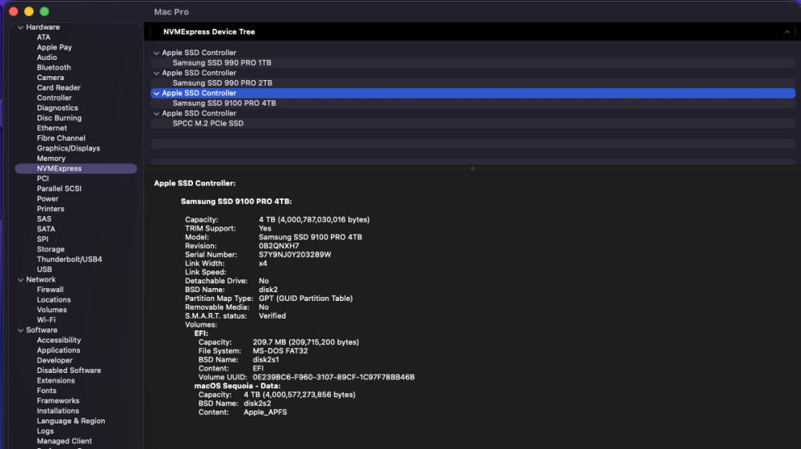Click the sort arrow in NVMExpress Device Tree header
This screenshot has width=801, height=449.
click(787, 32)
